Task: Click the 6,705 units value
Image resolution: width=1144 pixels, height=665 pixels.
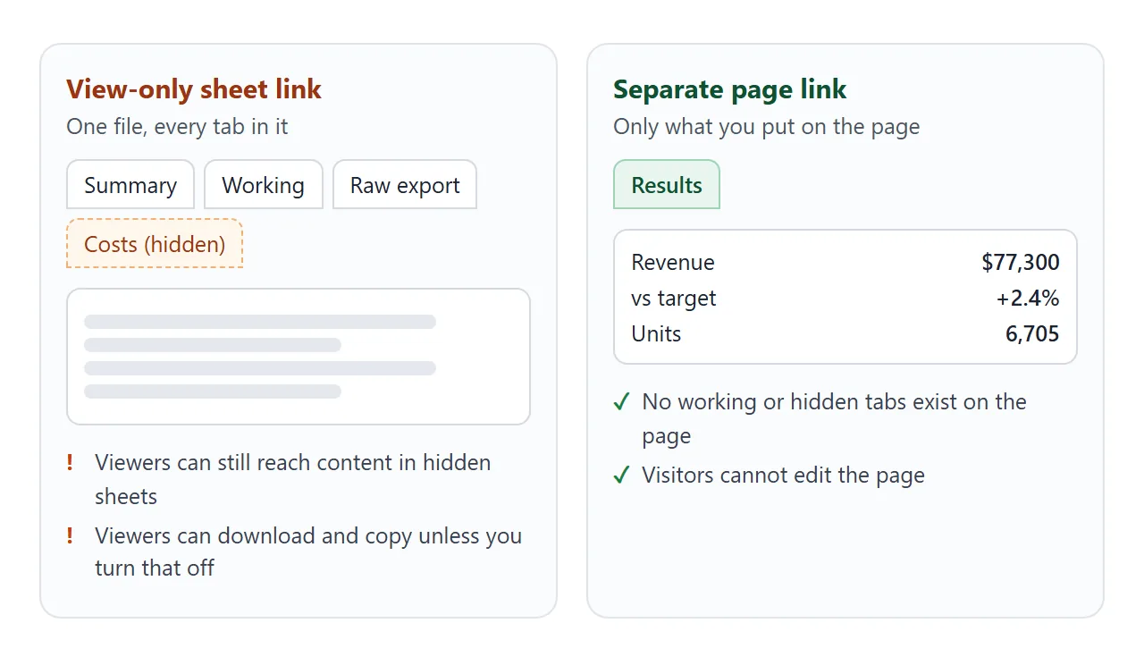Action: pyautogui.click(x=1032, y=334)
